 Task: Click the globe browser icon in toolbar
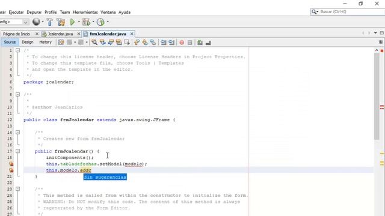[x=36, y=22]
